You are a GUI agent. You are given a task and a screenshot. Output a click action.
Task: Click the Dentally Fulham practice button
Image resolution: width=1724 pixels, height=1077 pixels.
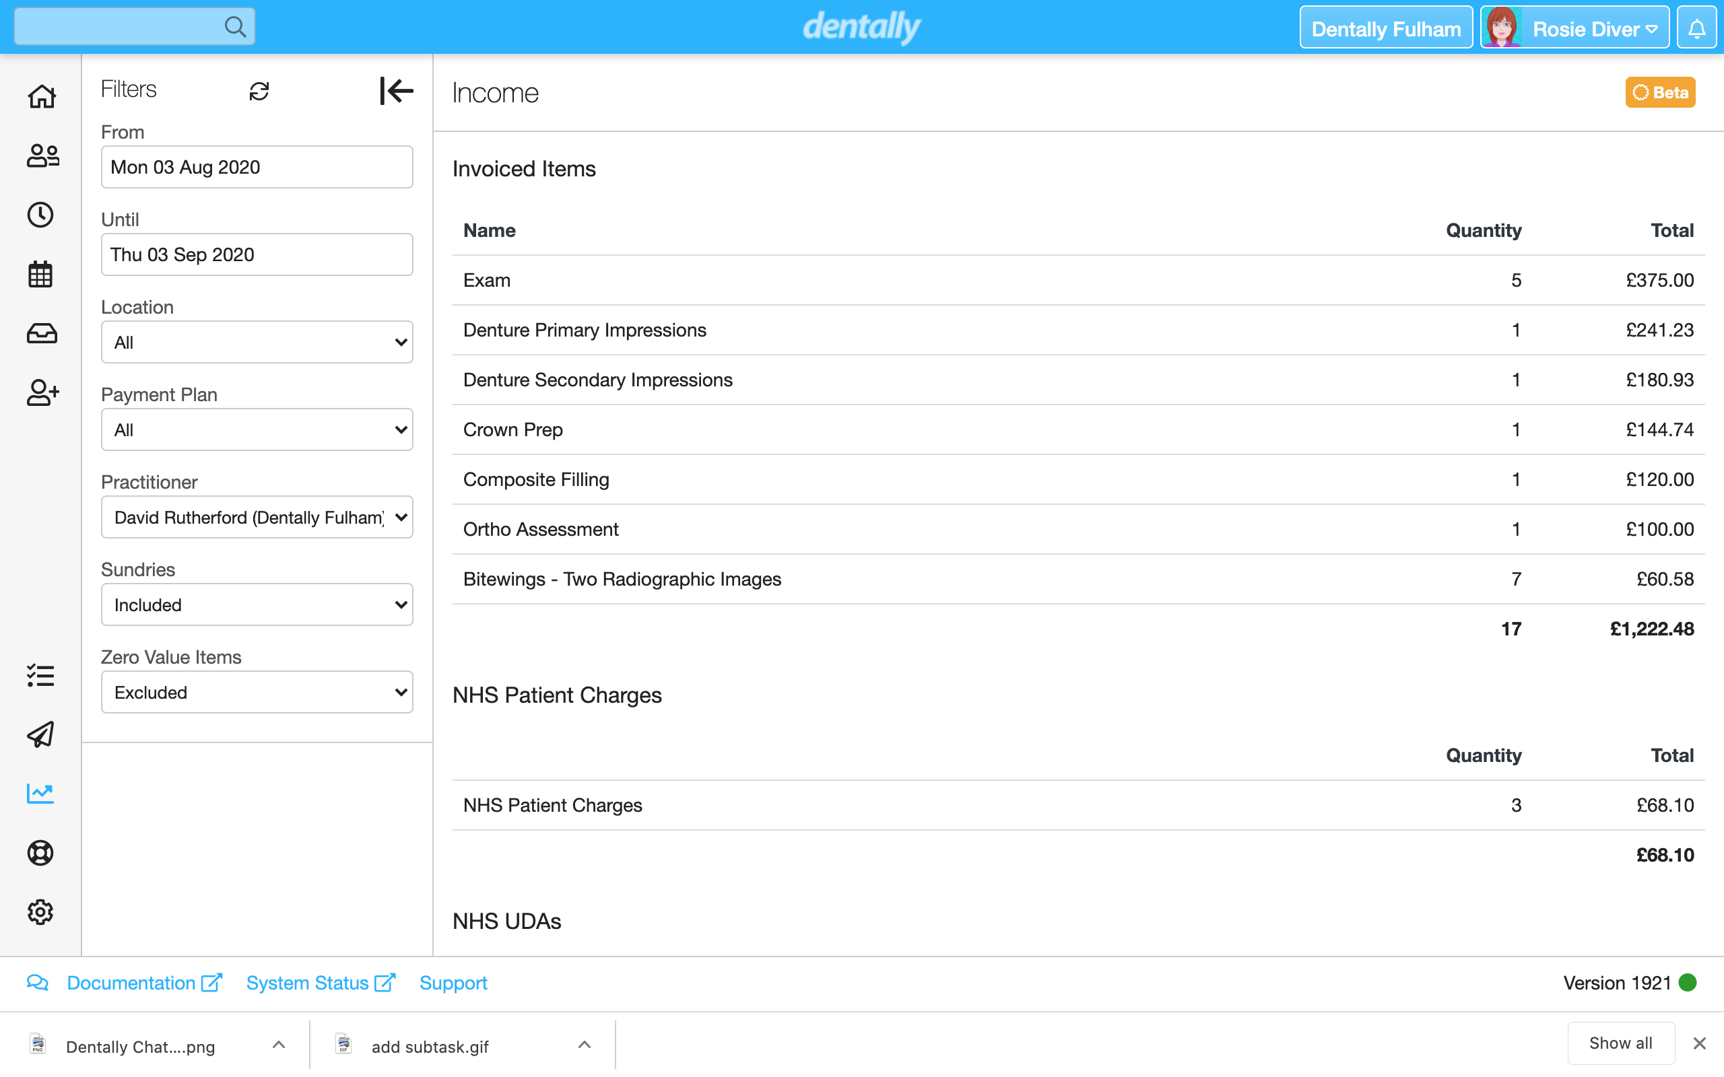pyautogui.click(x=1386, y=28)
